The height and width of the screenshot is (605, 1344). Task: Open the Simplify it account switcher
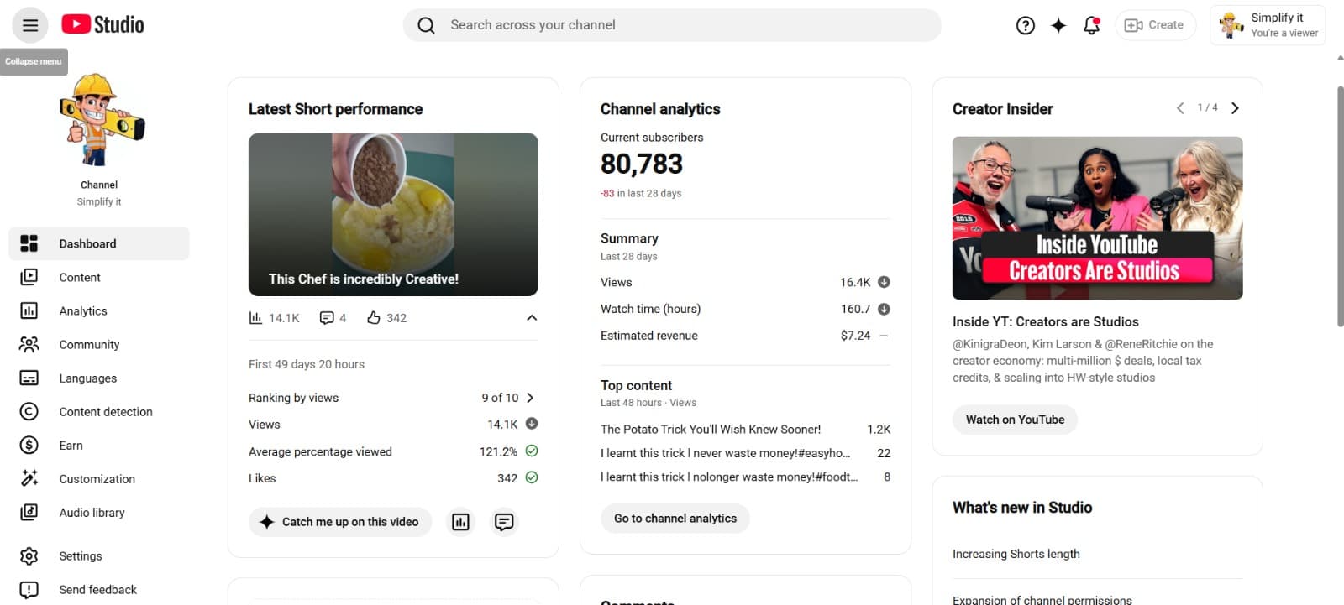point(1268,25)
